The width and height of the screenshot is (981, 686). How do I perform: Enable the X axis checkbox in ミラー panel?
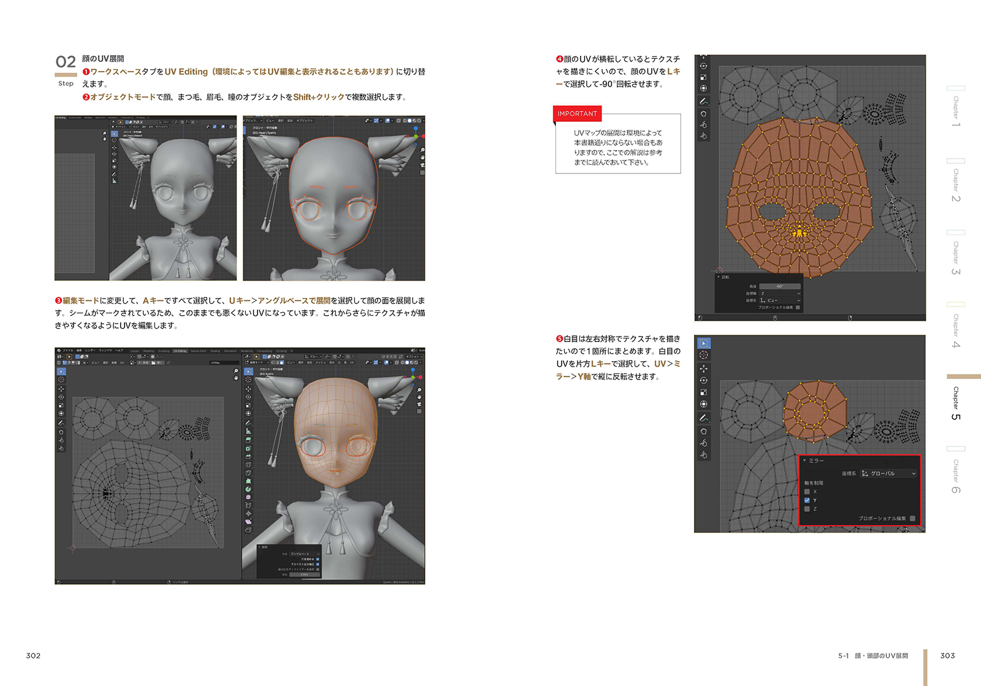[807, 492]
